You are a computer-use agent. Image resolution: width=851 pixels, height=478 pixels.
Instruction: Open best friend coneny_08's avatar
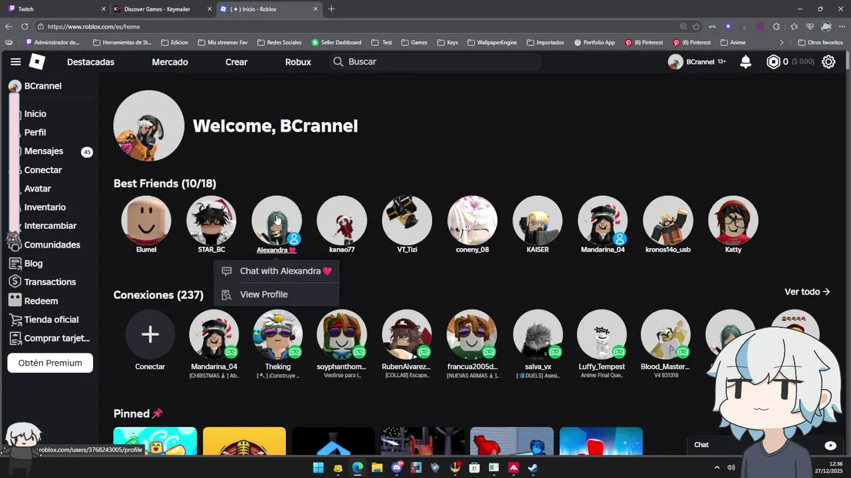pyautogui.click(x=472, y=220)
